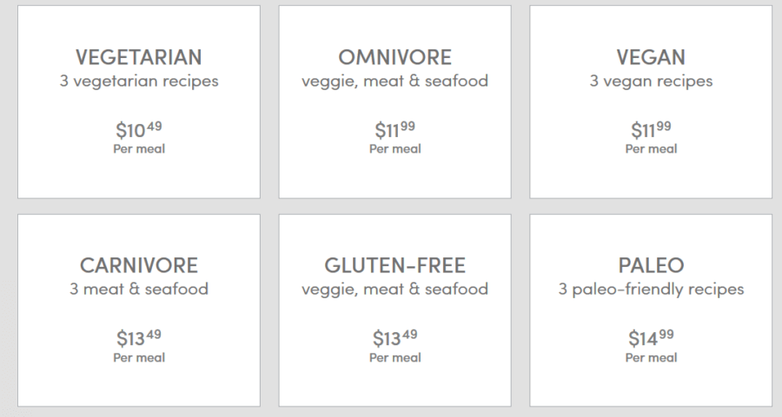782x417 pixels.
Task: Click the $10.49 per meal price
Action: point(139,130)
